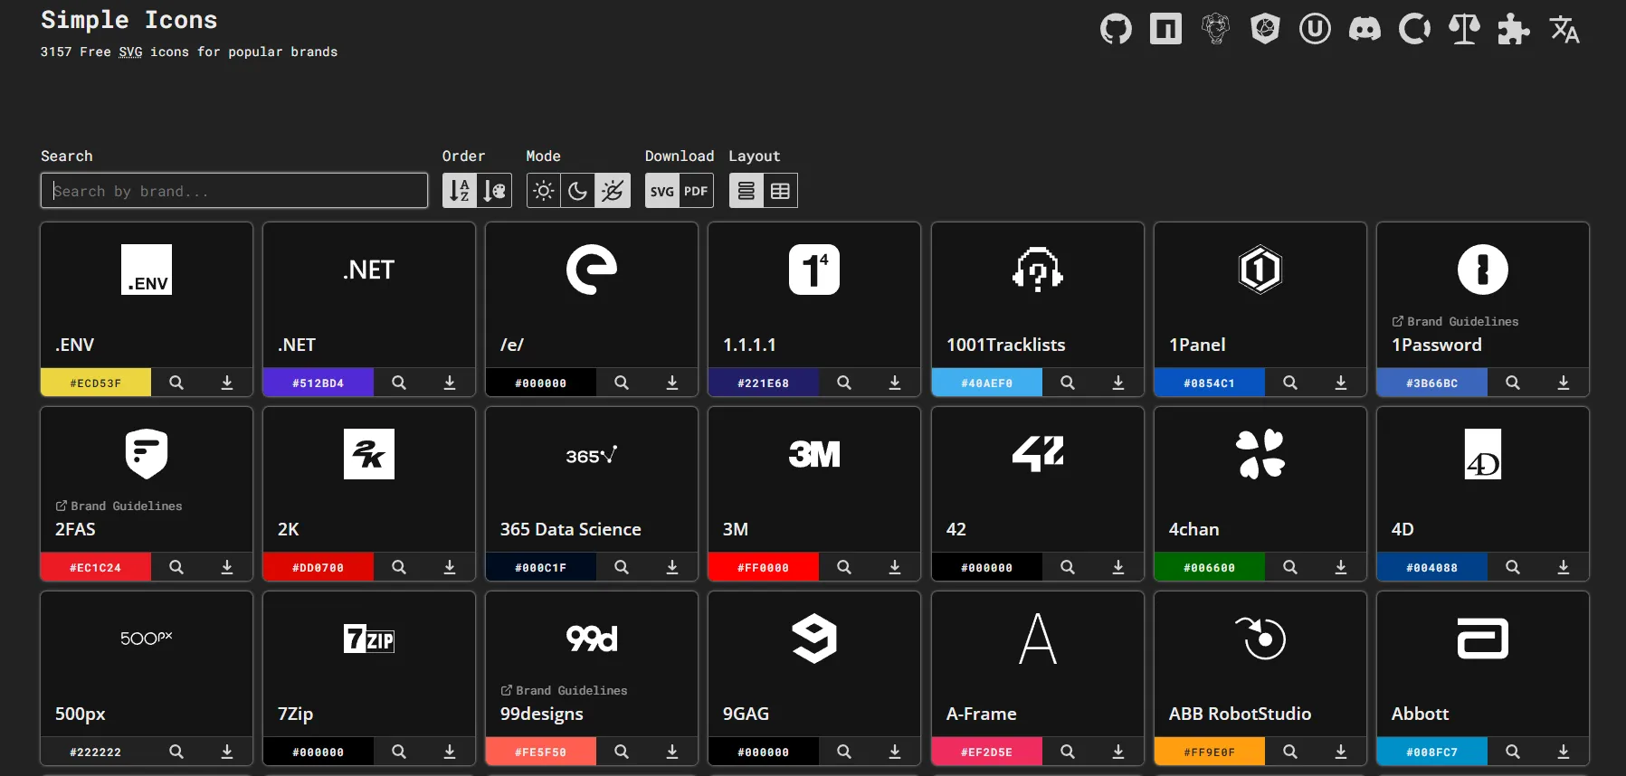Screen dimensions: 1626x776
Task: Click the 4chan clover logo preview
Action: [1260, 454]
